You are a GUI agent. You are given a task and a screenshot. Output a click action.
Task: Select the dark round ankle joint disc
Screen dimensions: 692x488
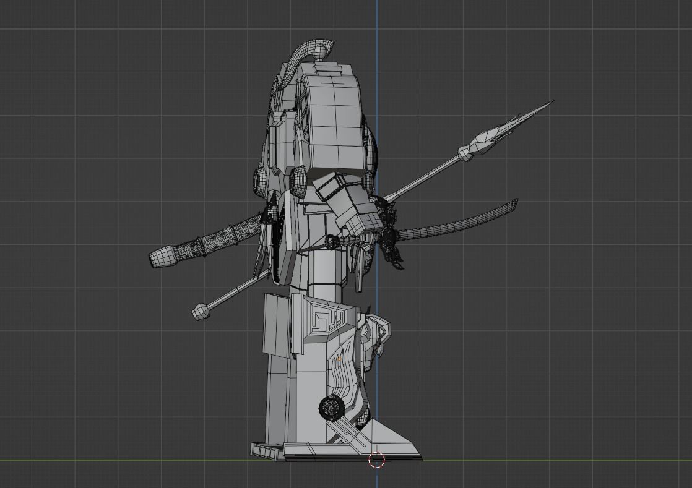[332, 408]
